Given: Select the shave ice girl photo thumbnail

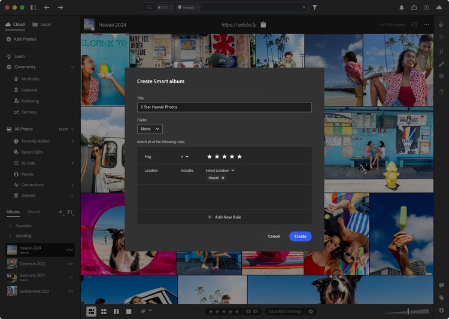Looking at the screenshot, I should pos(105,69).
